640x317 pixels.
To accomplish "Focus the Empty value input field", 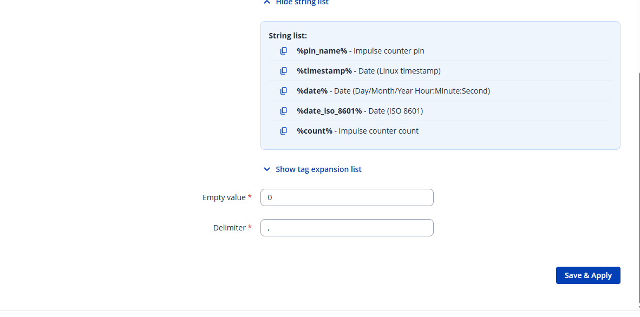I will click(x=347, y=197).
